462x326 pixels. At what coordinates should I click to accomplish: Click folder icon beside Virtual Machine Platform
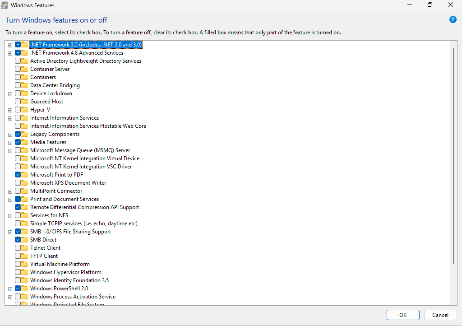pos(24,264)
